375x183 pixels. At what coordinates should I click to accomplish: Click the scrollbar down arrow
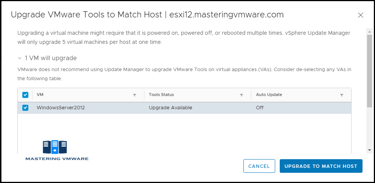point(369,150)
